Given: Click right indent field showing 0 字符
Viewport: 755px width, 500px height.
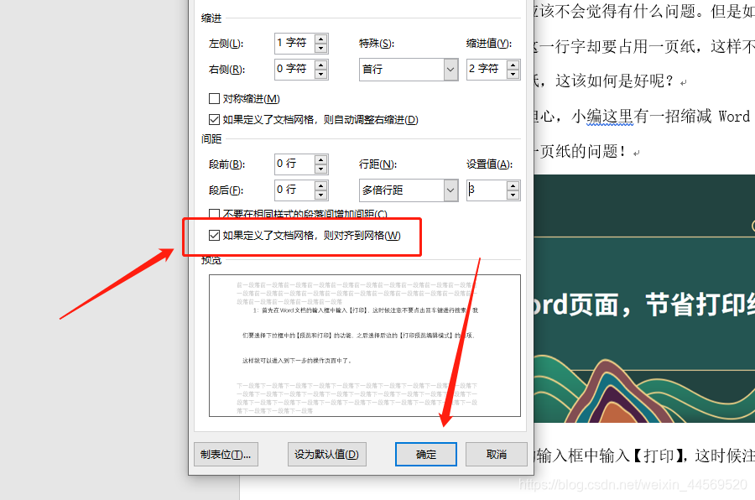Looking at the screenshot, I should coord(294,69).
